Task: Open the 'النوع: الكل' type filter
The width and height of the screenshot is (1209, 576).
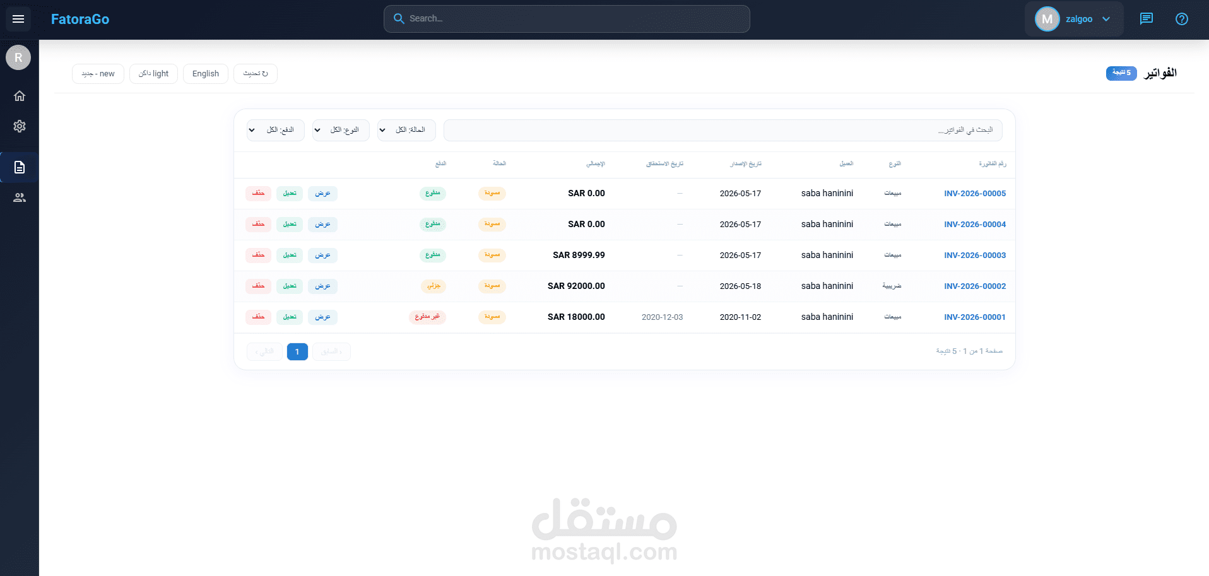Action: tap(341, 130)
